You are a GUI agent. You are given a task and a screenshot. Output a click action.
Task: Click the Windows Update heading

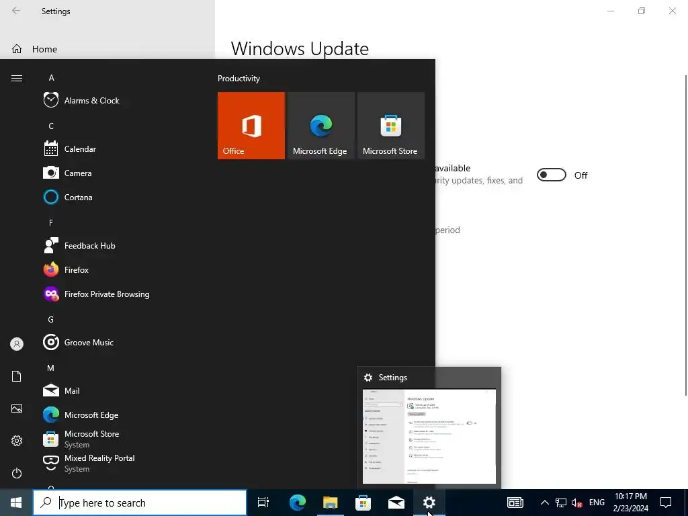point(300,48)
